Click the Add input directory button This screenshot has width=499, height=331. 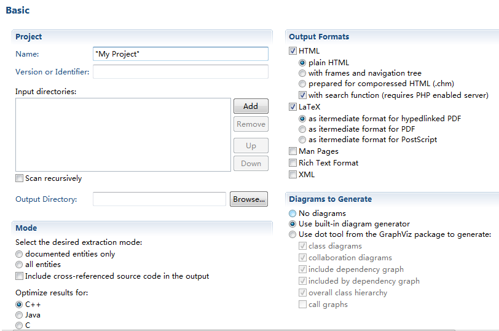[x=251, y=106]
